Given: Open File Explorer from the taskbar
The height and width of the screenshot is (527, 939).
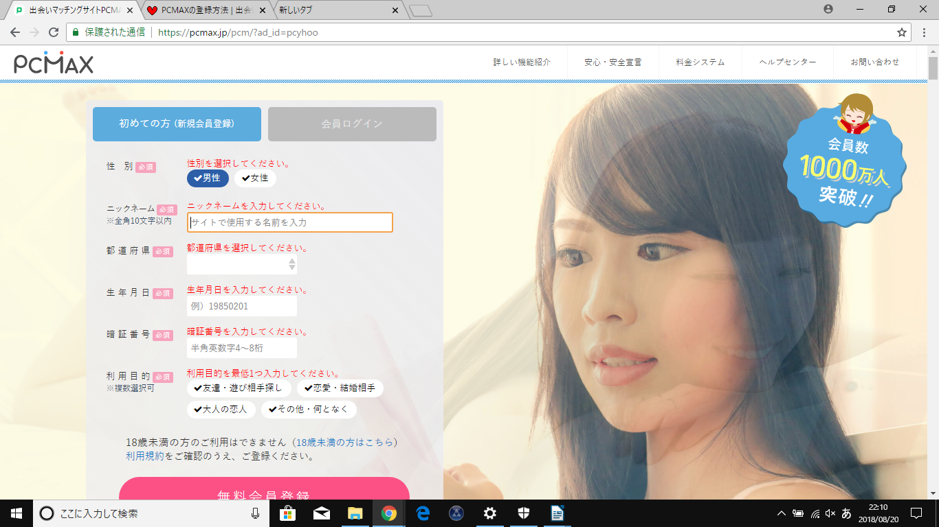Looking at the screenshot, I should pyautogui.click(x=355, y=513).
